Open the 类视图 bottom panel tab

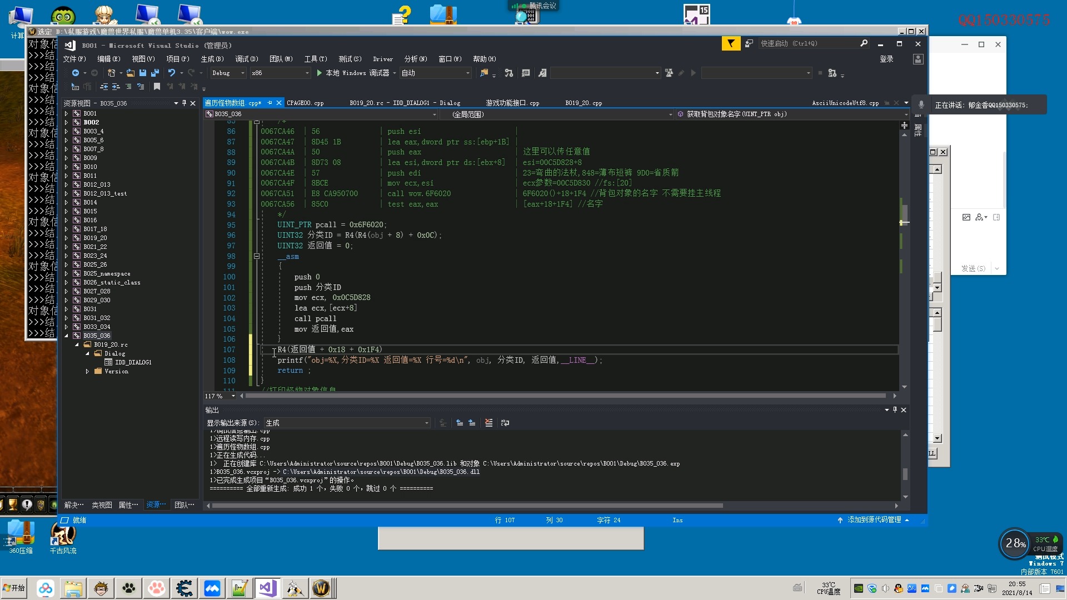coord(102,505)
